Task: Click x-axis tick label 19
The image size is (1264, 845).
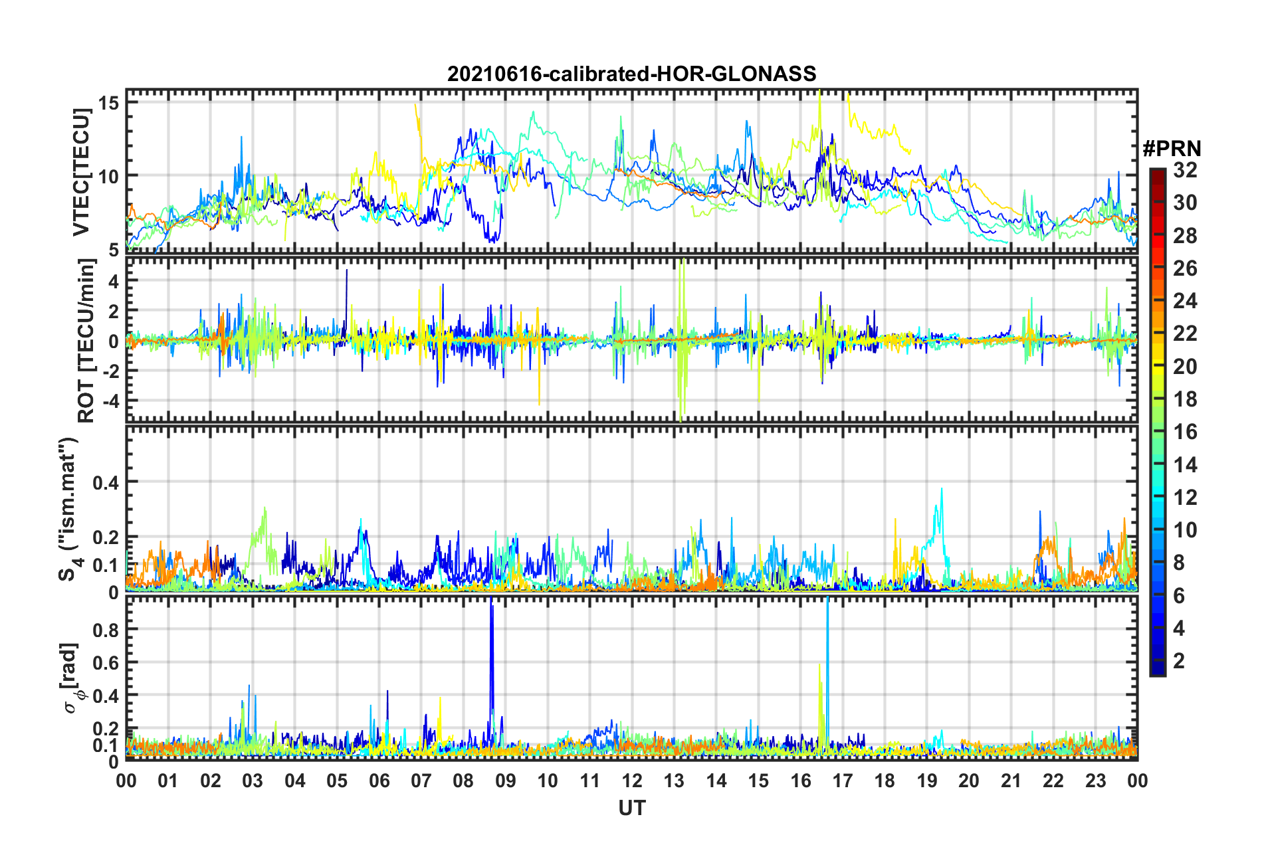Action: coord(926,780)
